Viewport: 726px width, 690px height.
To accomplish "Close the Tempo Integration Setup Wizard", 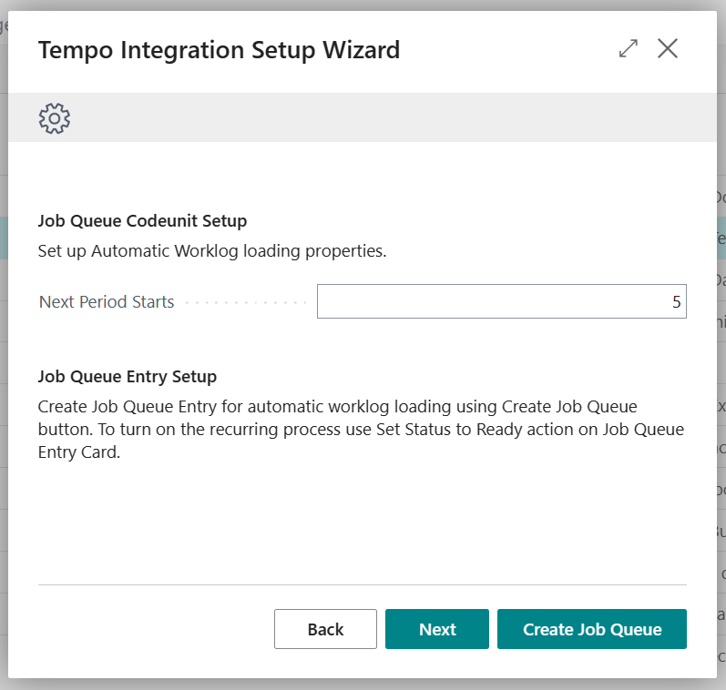I will pyautogui.click(x=668, y=49).
